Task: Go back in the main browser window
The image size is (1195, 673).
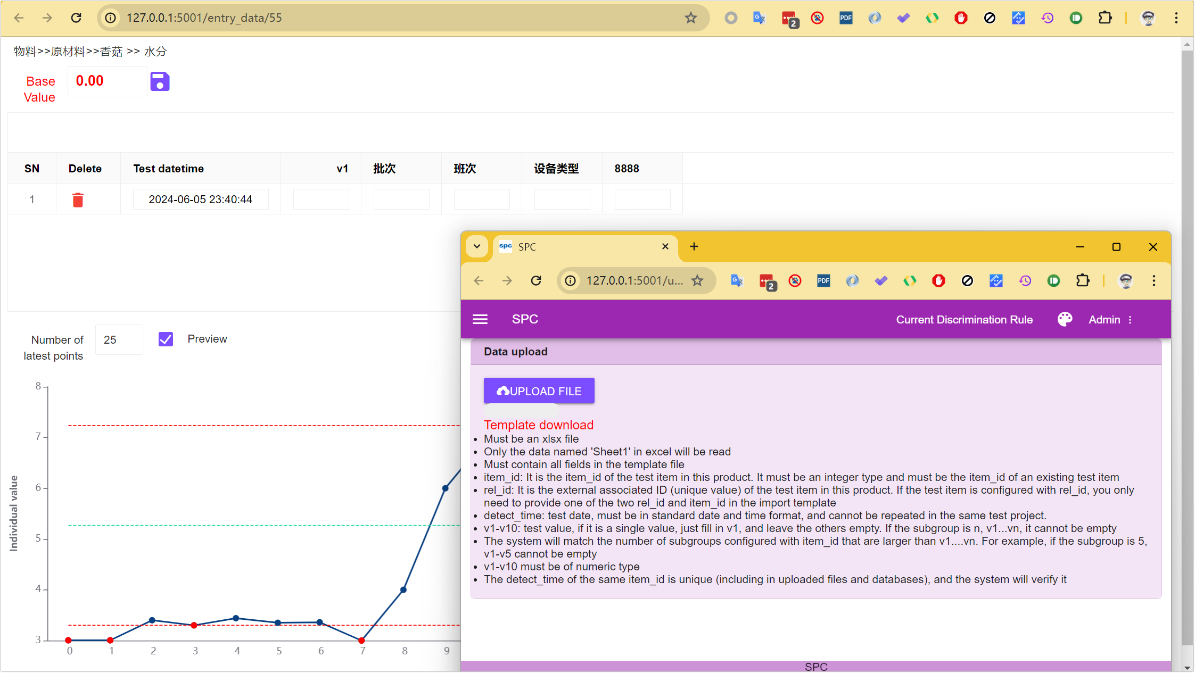Action: (x=19, y=18)
